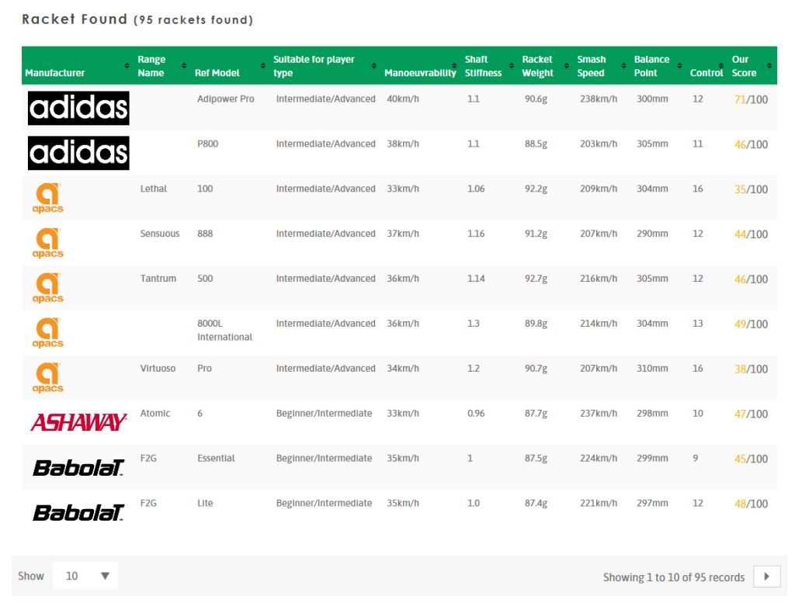This screenshot has width=795, height=603.
Task: Click the Essential model name
Action: click(x=216, y=458)
